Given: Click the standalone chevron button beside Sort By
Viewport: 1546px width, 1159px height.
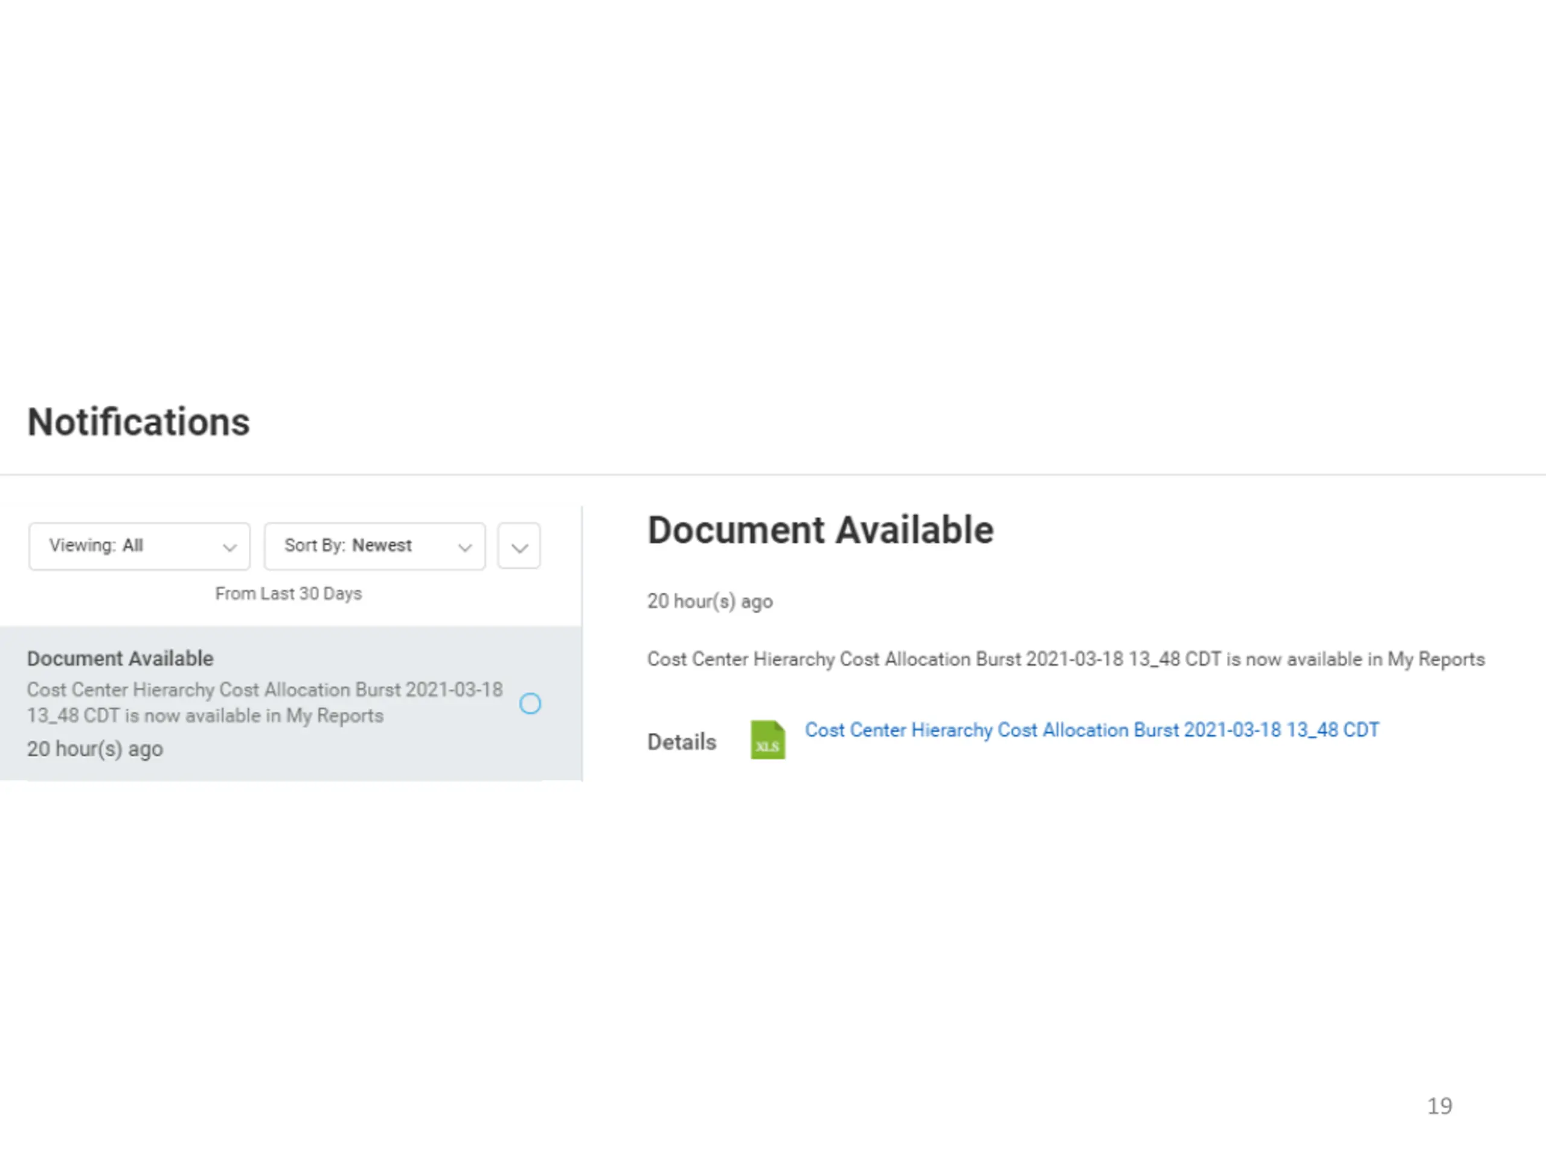Looking at the screenshot, I should tap(519, 547).
